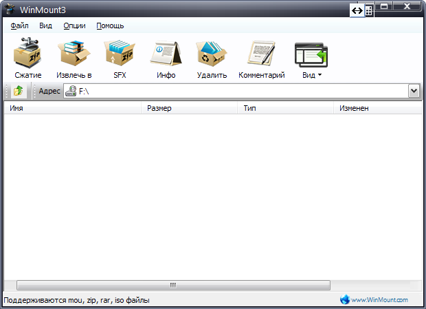The height and width of the screenshot is (309, 426).
Task: Click the WinMount3 title bar app icon
Action: pyautogui.click(x=10, y=9)
